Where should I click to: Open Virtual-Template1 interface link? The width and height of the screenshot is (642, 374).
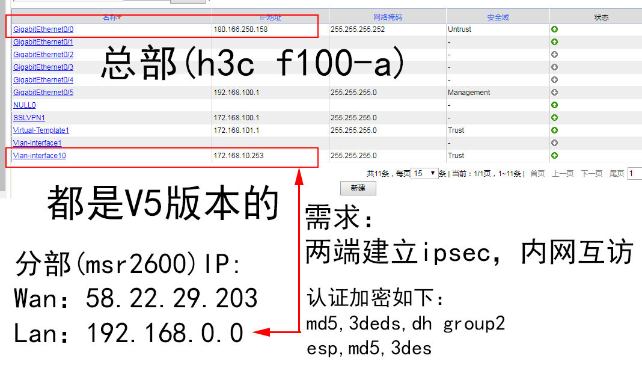coord(41,130)
